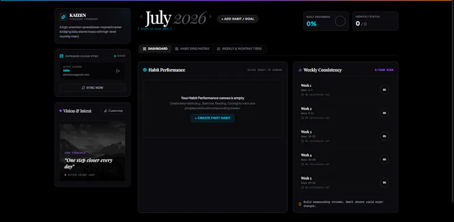Click the mountain vision image
Screen dimensions: 454x222
click(x=93, y=151)
